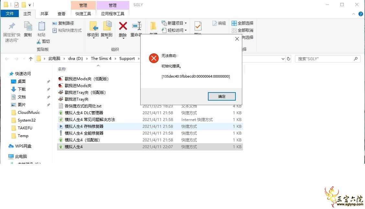Select Temp folder in sidebar
This screenshot has height=209, width=365.
(x=20, y=136)
